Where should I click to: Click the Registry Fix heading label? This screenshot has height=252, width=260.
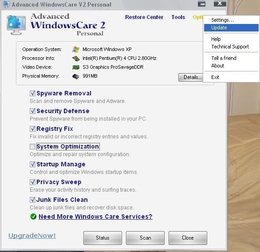55,129
